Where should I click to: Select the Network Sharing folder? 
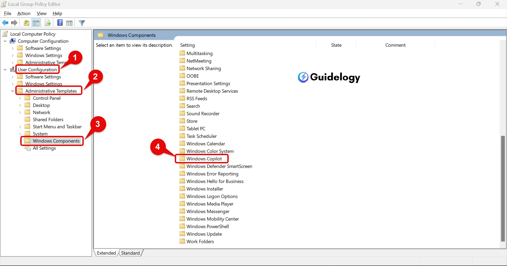coord(204,68)
